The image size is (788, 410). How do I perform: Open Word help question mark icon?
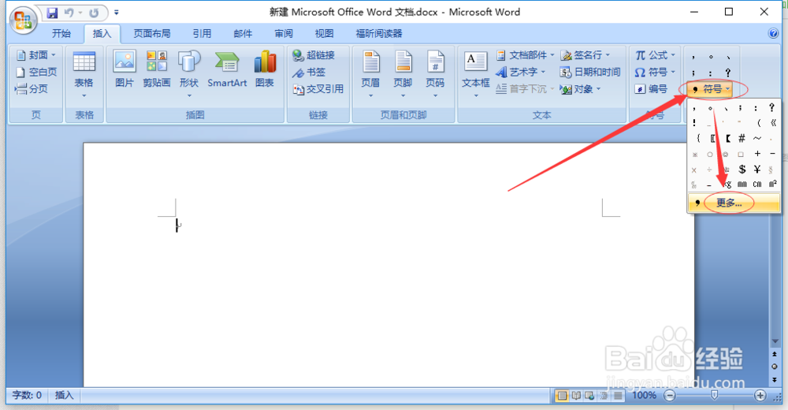pyautogui.click(x=773, y=34)
